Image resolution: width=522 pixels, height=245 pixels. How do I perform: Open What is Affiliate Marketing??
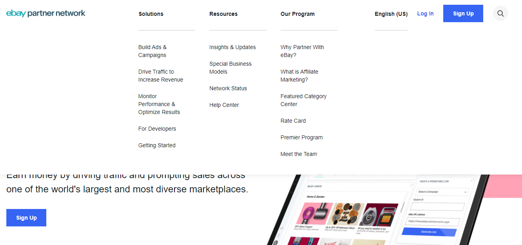[x=299, y=76]
